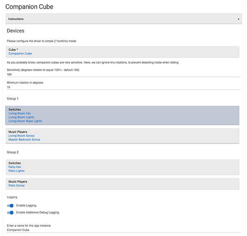Select Living Room Sonos link
The image size is (247, 236).
[x=21, y=136]
